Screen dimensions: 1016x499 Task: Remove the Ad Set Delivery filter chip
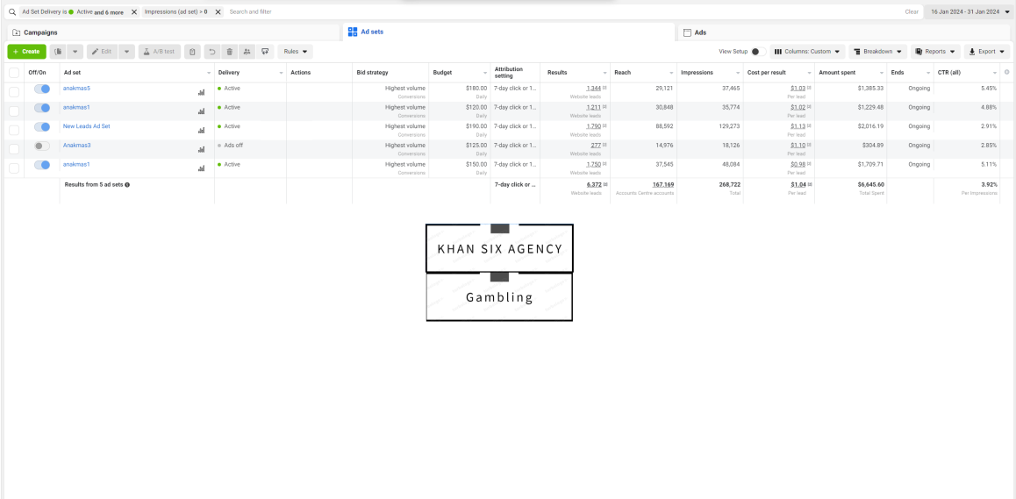134,11
